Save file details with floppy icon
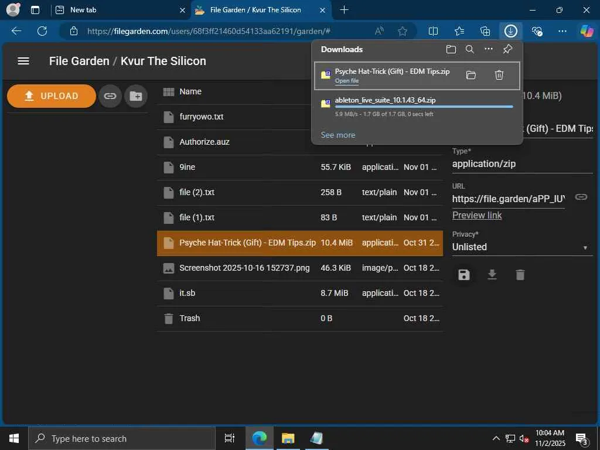Screen dimensions: 600x450 point(464,275)
